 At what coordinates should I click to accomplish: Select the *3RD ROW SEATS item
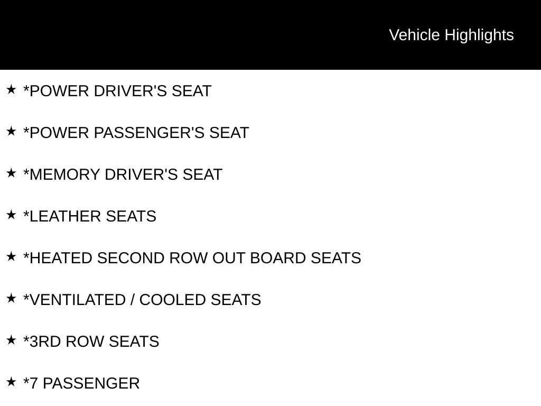click(x=91, y=342)
